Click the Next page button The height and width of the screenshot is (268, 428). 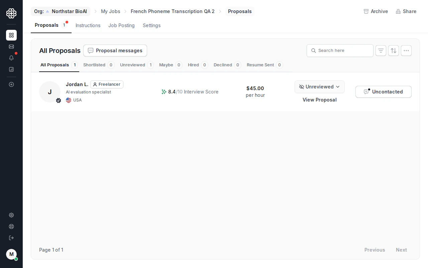(401, 250)
